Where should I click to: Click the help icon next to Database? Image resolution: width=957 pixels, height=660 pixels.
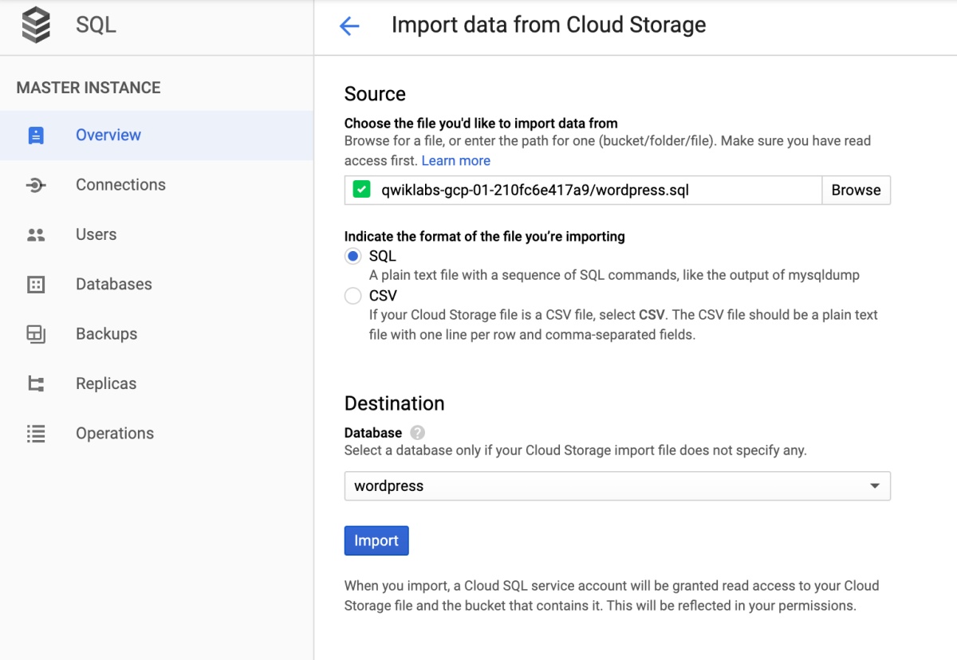[415, 432]
